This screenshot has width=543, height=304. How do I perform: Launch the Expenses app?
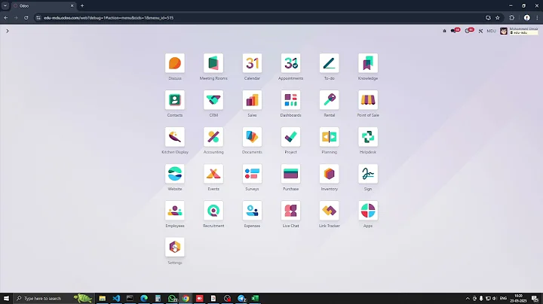(252, 211)
